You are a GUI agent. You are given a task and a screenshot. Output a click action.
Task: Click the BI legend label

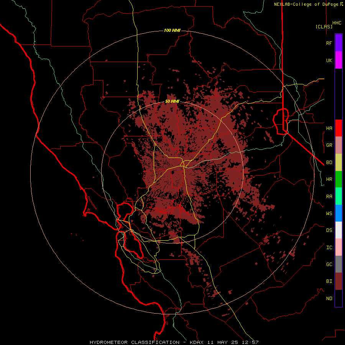[329, 281]
